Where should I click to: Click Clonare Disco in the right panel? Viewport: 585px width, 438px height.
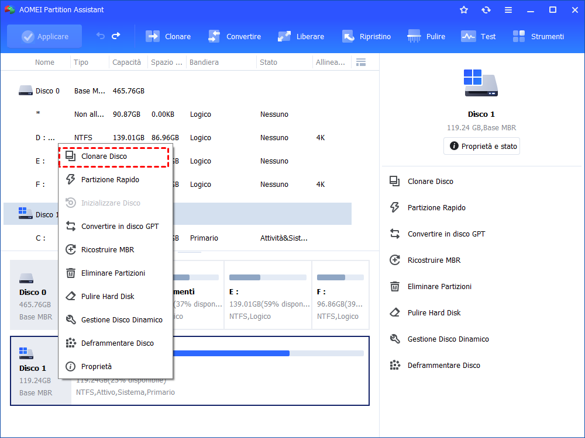(x=430, y=182)
